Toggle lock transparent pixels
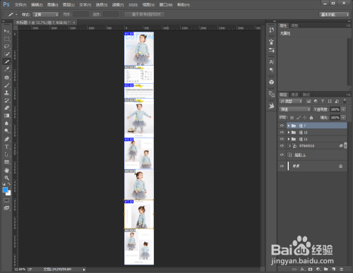Image resolution: width=353 pixels, height=273 pixels. pyautogui.click(x=292, y=117)
